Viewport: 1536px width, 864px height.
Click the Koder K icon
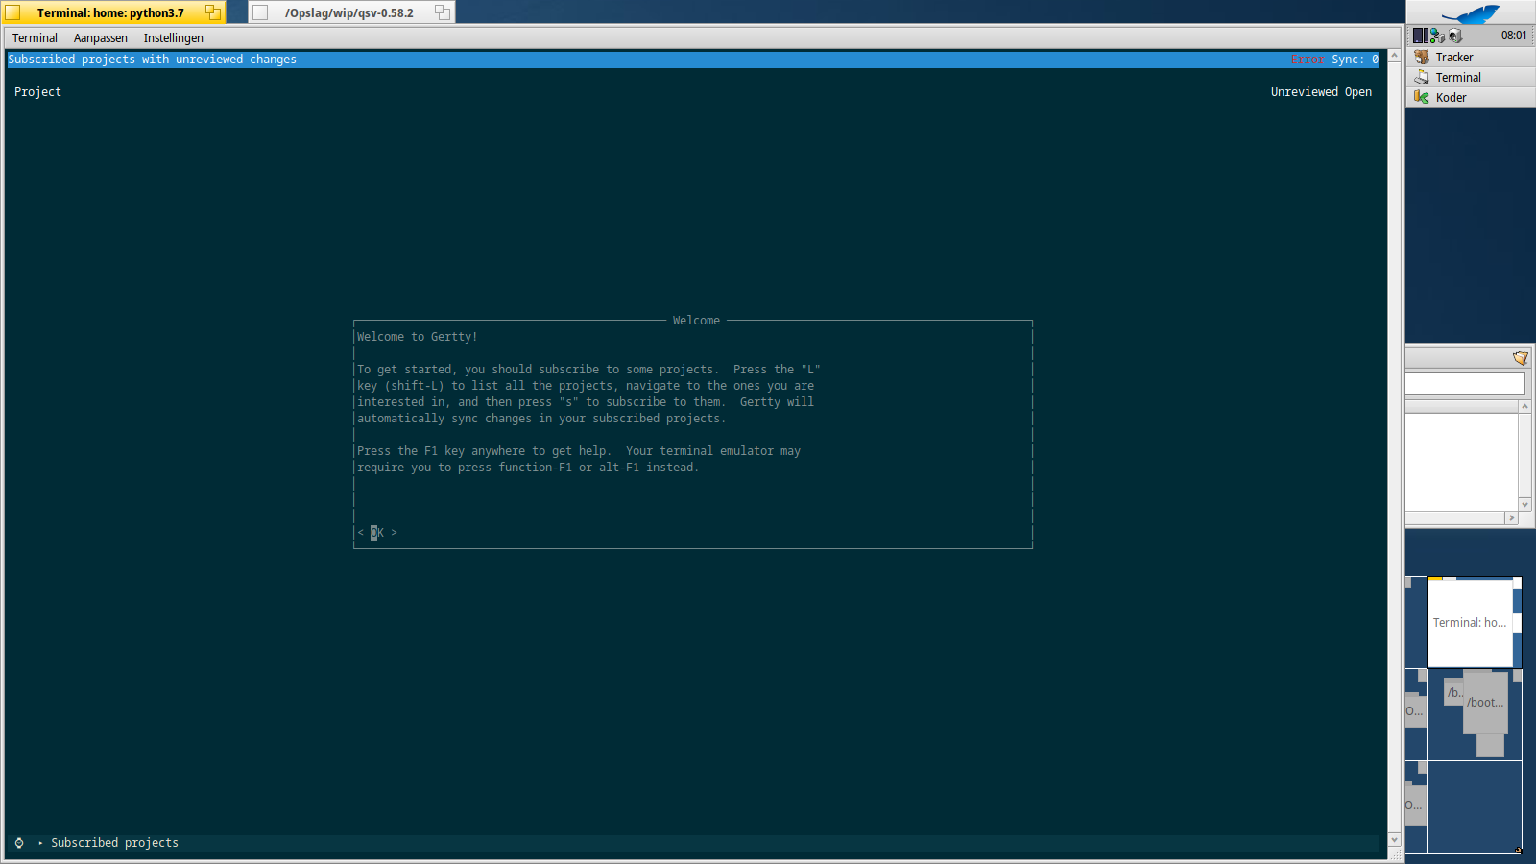coord(1422,98)
